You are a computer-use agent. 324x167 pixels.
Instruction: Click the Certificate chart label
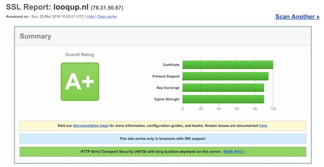click(x=171, y=65)
